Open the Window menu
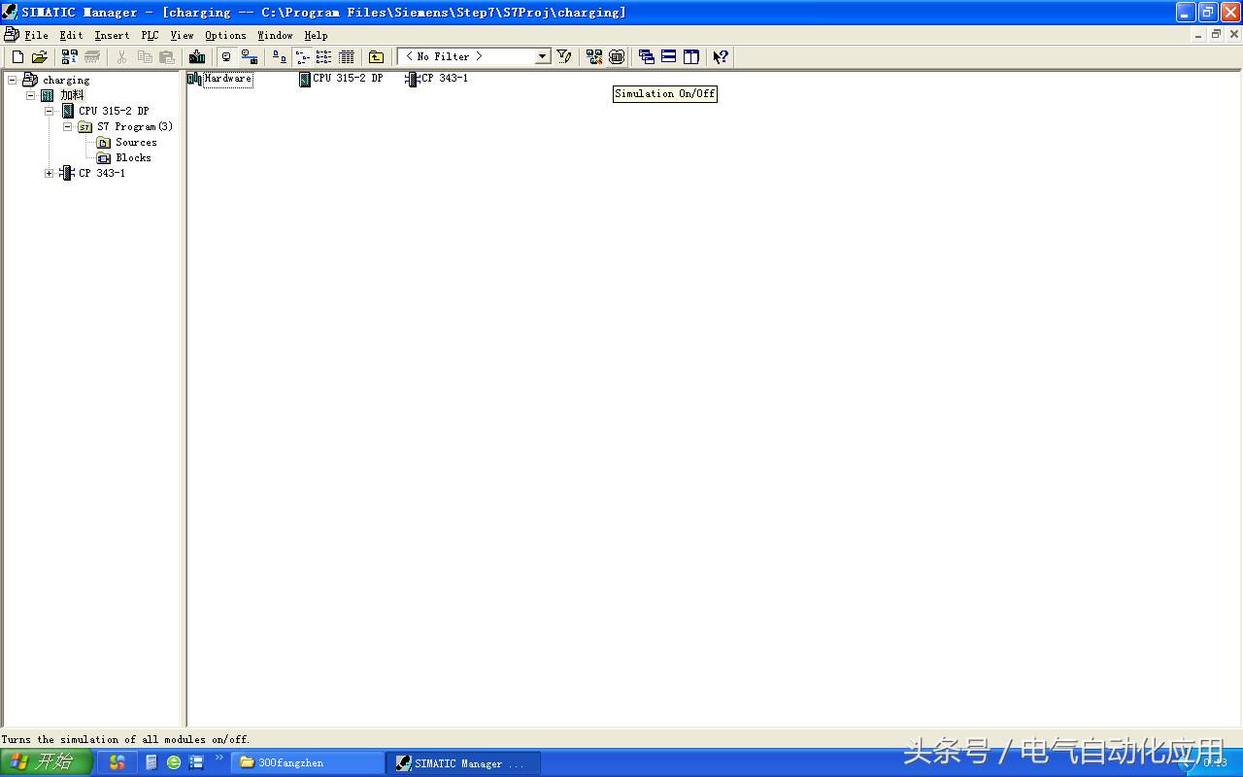 [x=275, y=35]
